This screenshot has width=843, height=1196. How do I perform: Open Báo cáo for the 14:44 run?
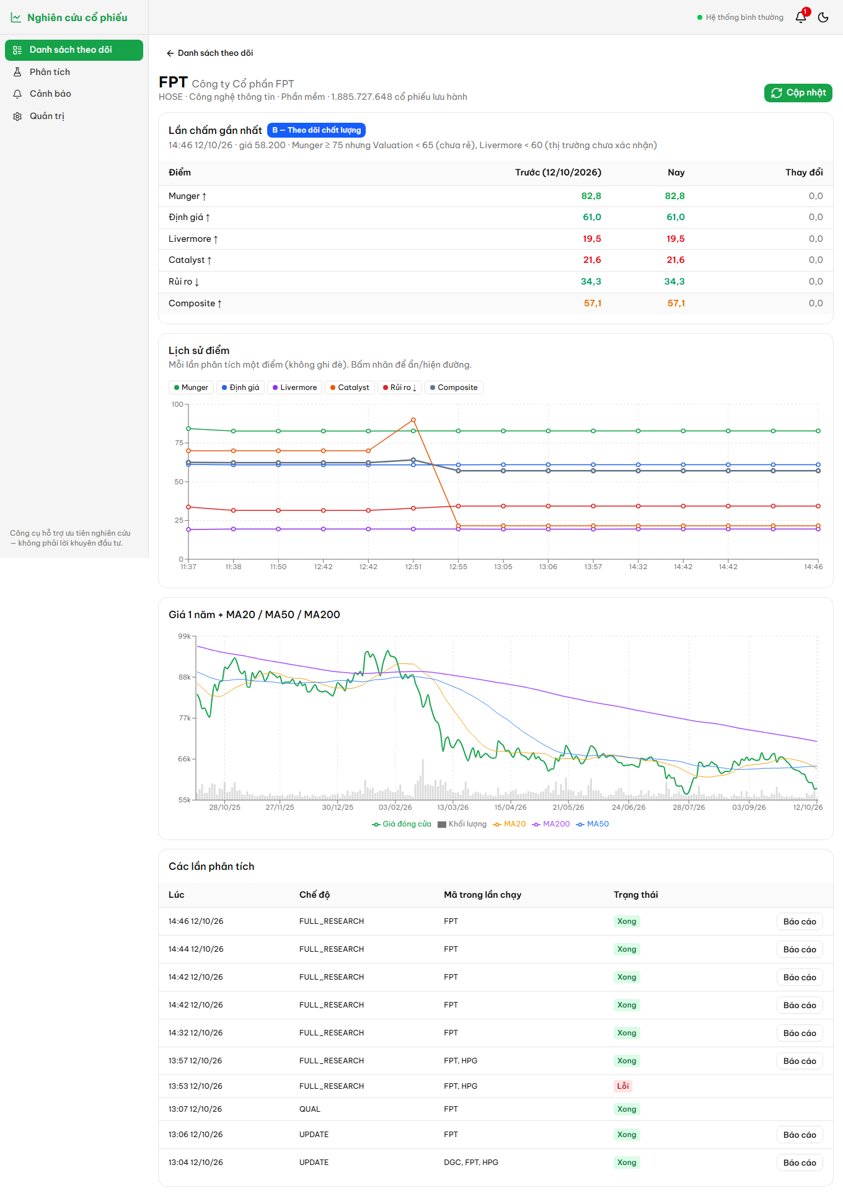point(800,950)
